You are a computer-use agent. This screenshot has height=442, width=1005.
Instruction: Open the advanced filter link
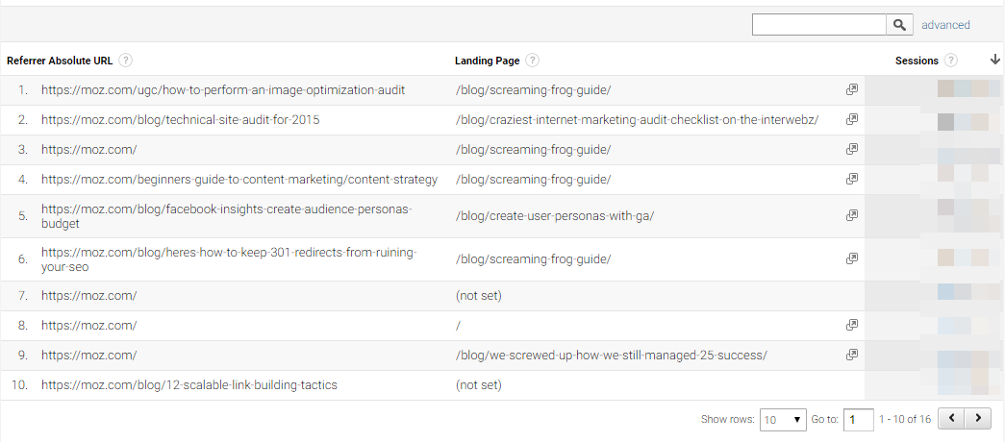pyautogui.click(x=945, y=25)
